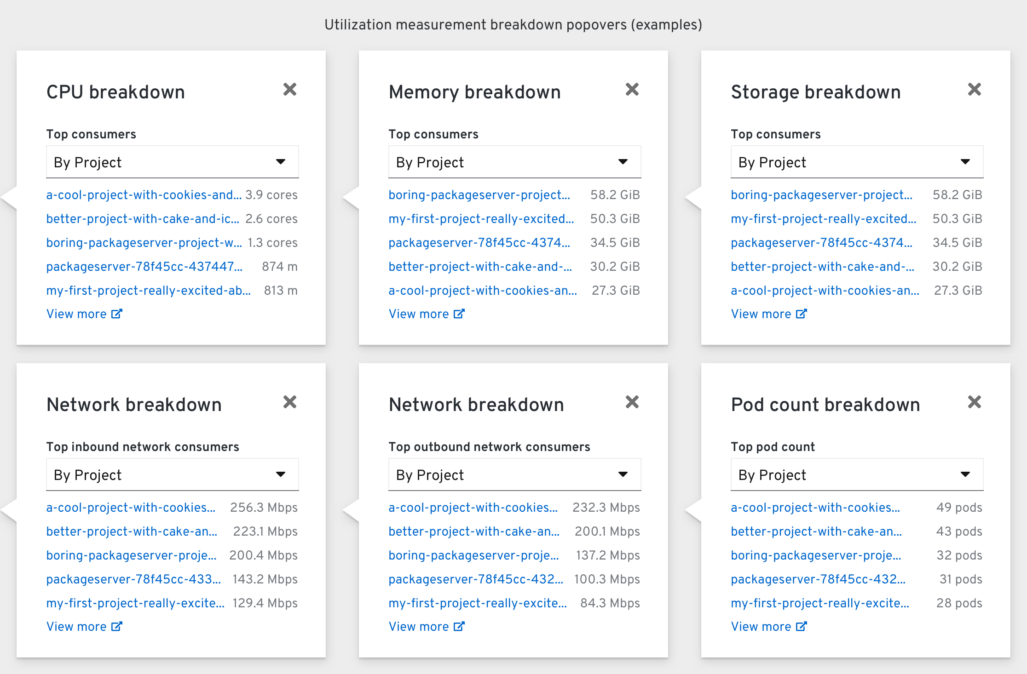Open packageserver-78f45cc link in Storage breakdown
Screen dimensions: 1027x674
822,243
